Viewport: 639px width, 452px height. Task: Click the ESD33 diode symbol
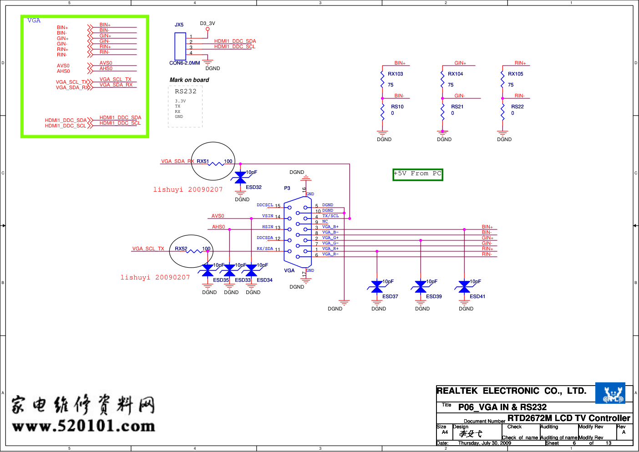coord(229,271)
